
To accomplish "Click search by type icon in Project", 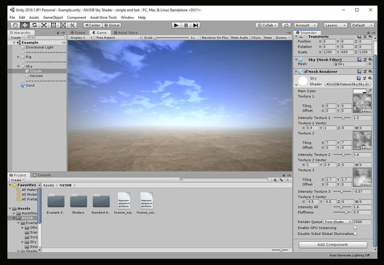I will coord(275,180).
